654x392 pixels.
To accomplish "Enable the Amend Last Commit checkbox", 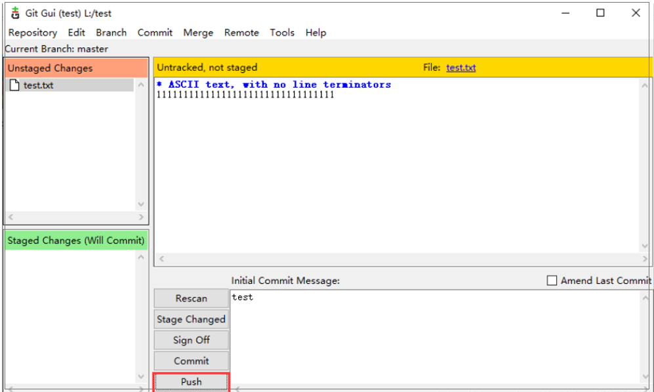I will (x=552, y=281).
